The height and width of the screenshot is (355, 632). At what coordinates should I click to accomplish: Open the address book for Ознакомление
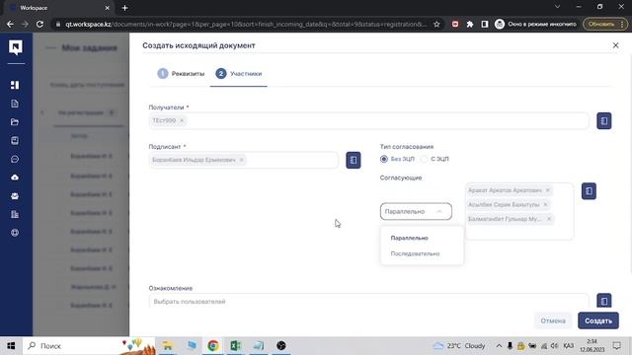tap(603, 300)
